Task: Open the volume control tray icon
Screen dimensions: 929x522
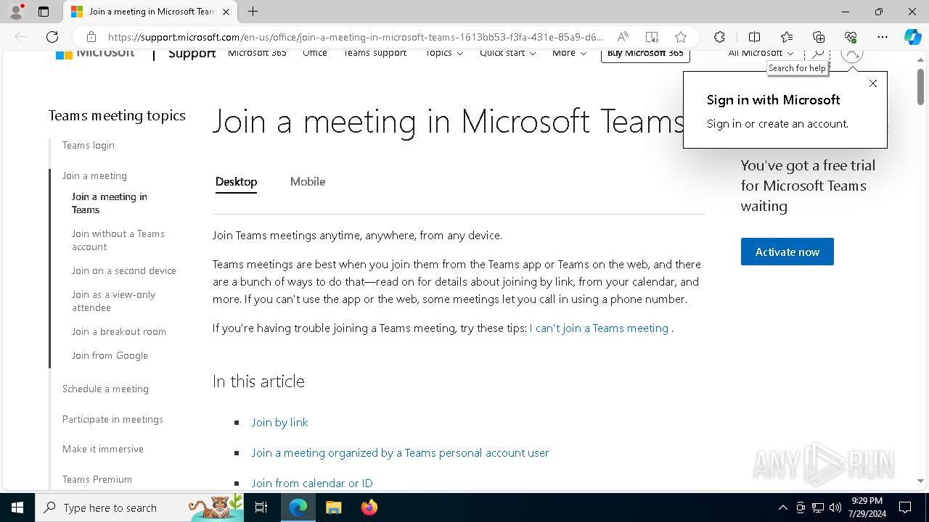Action: pyautogui.click(x=835, y=507)
